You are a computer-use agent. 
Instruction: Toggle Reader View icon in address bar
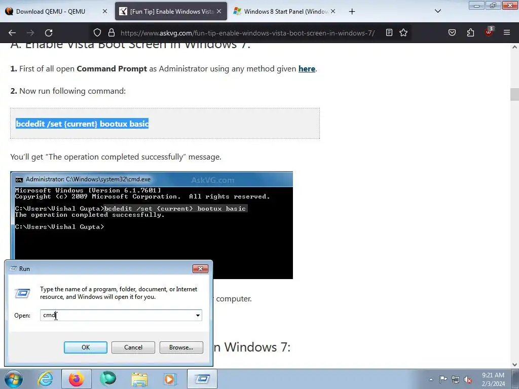click(x=389, y=32)
